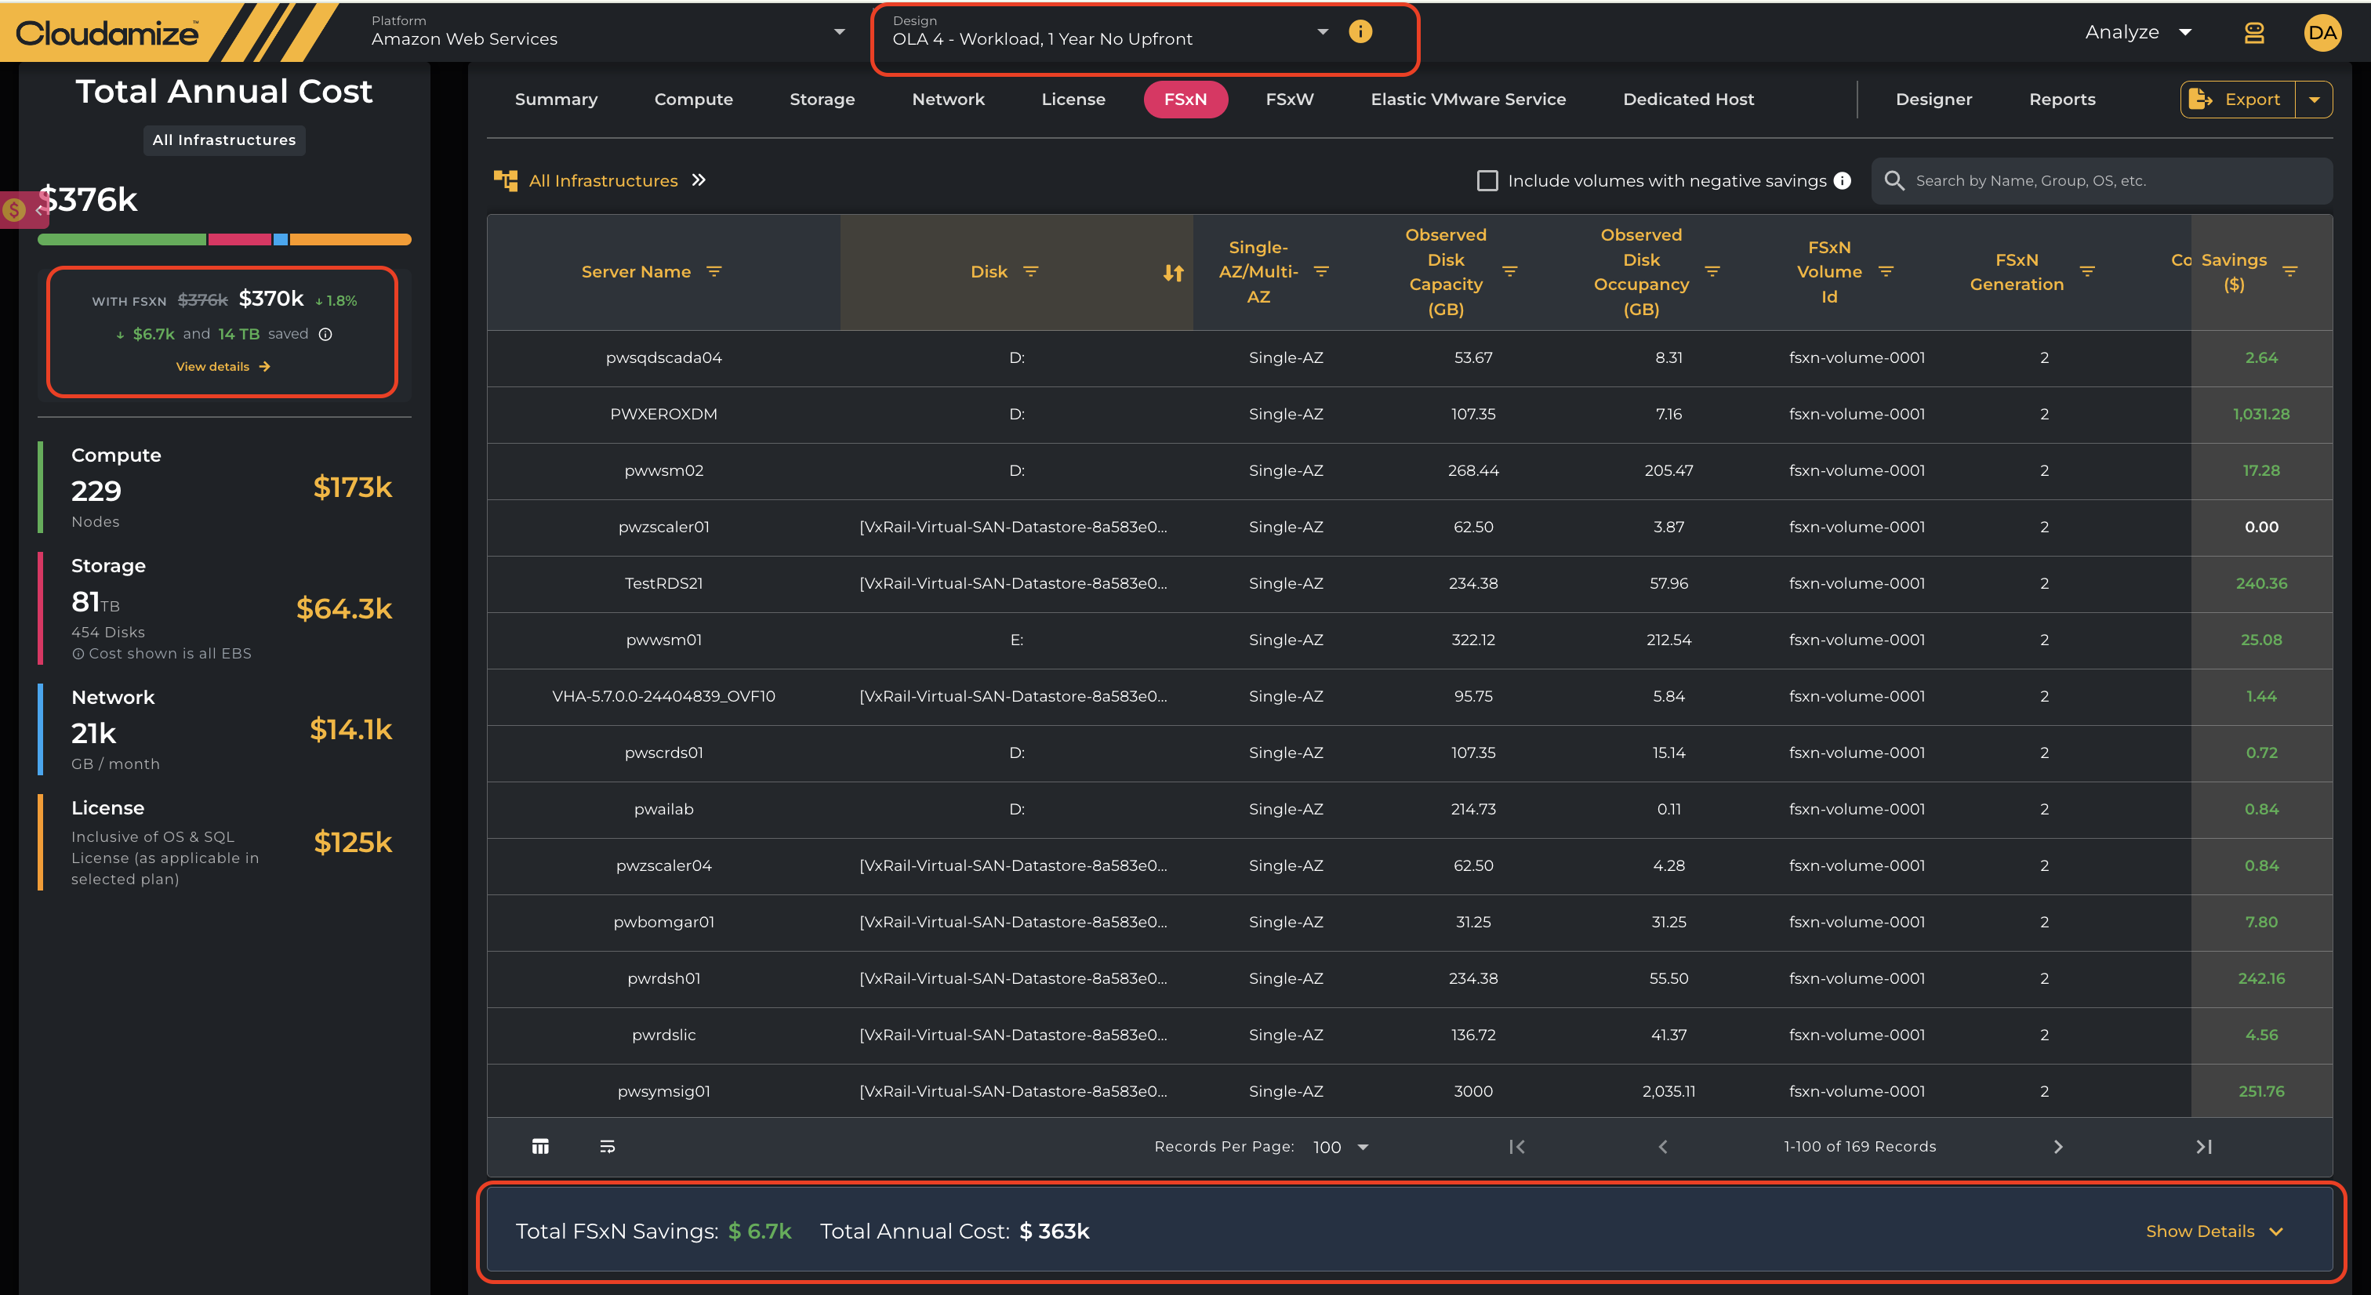Open the Platform dropdown
Image resolution: width=2371 pixels, height=1295 pixels.
pos(608,32)
